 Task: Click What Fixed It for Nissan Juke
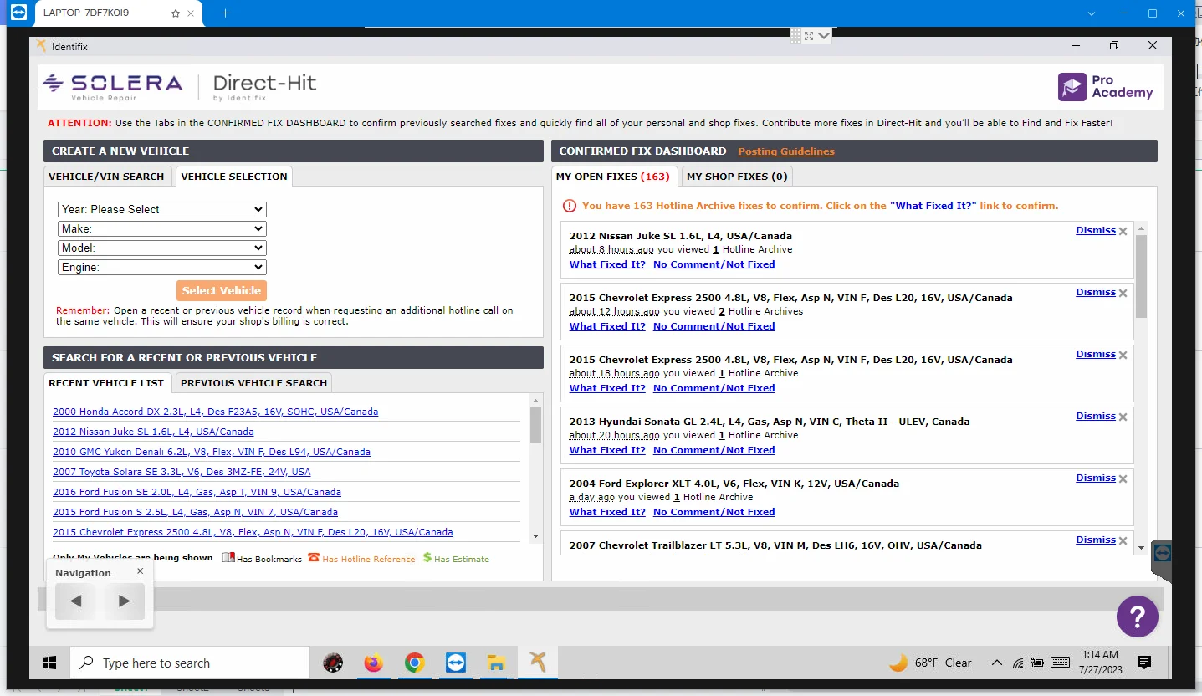607,264
